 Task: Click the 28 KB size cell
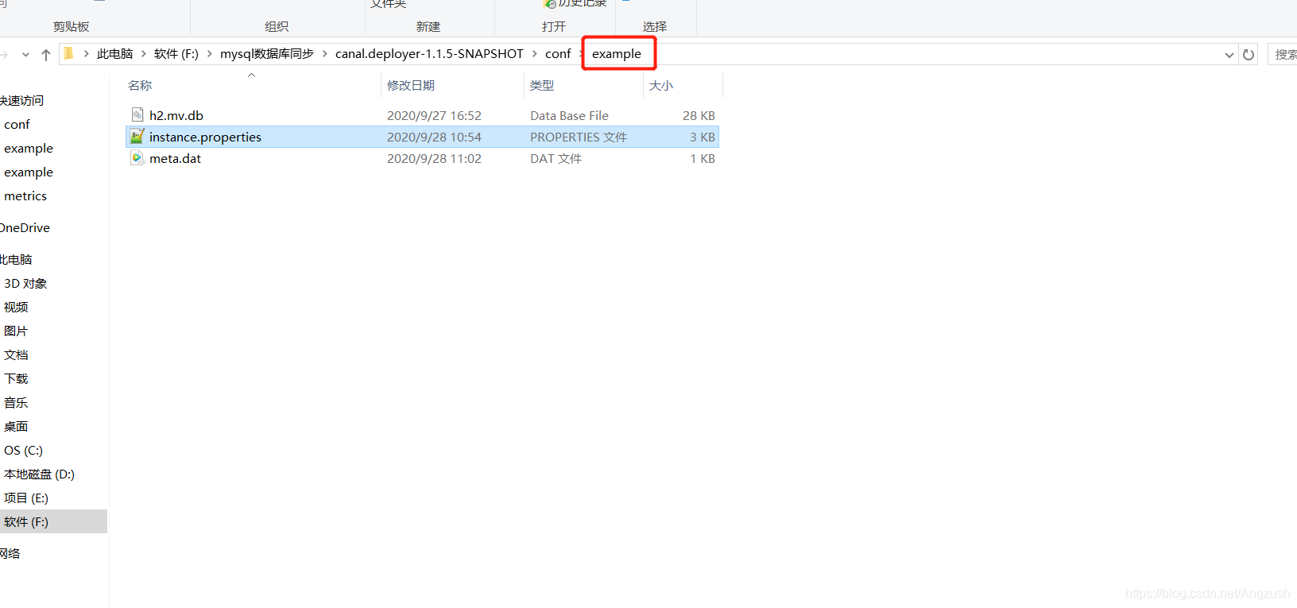[x=699, y=115]
